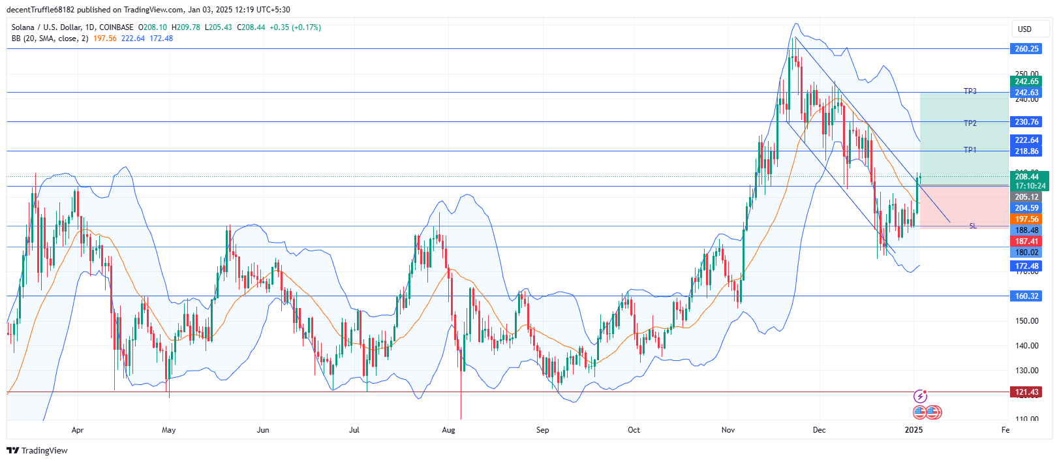Viewport: 1059px width, 462px height.
Task: Click the Aug label on time axis
Action: coord(448,430)
